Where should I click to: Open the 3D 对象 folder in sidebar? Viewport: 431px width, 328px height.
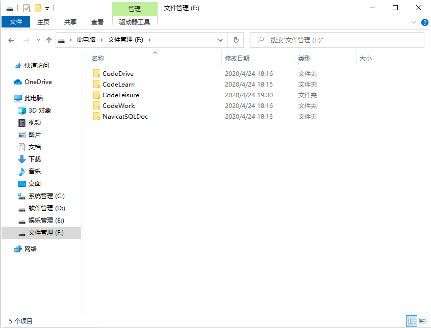(x=40, y=111)
